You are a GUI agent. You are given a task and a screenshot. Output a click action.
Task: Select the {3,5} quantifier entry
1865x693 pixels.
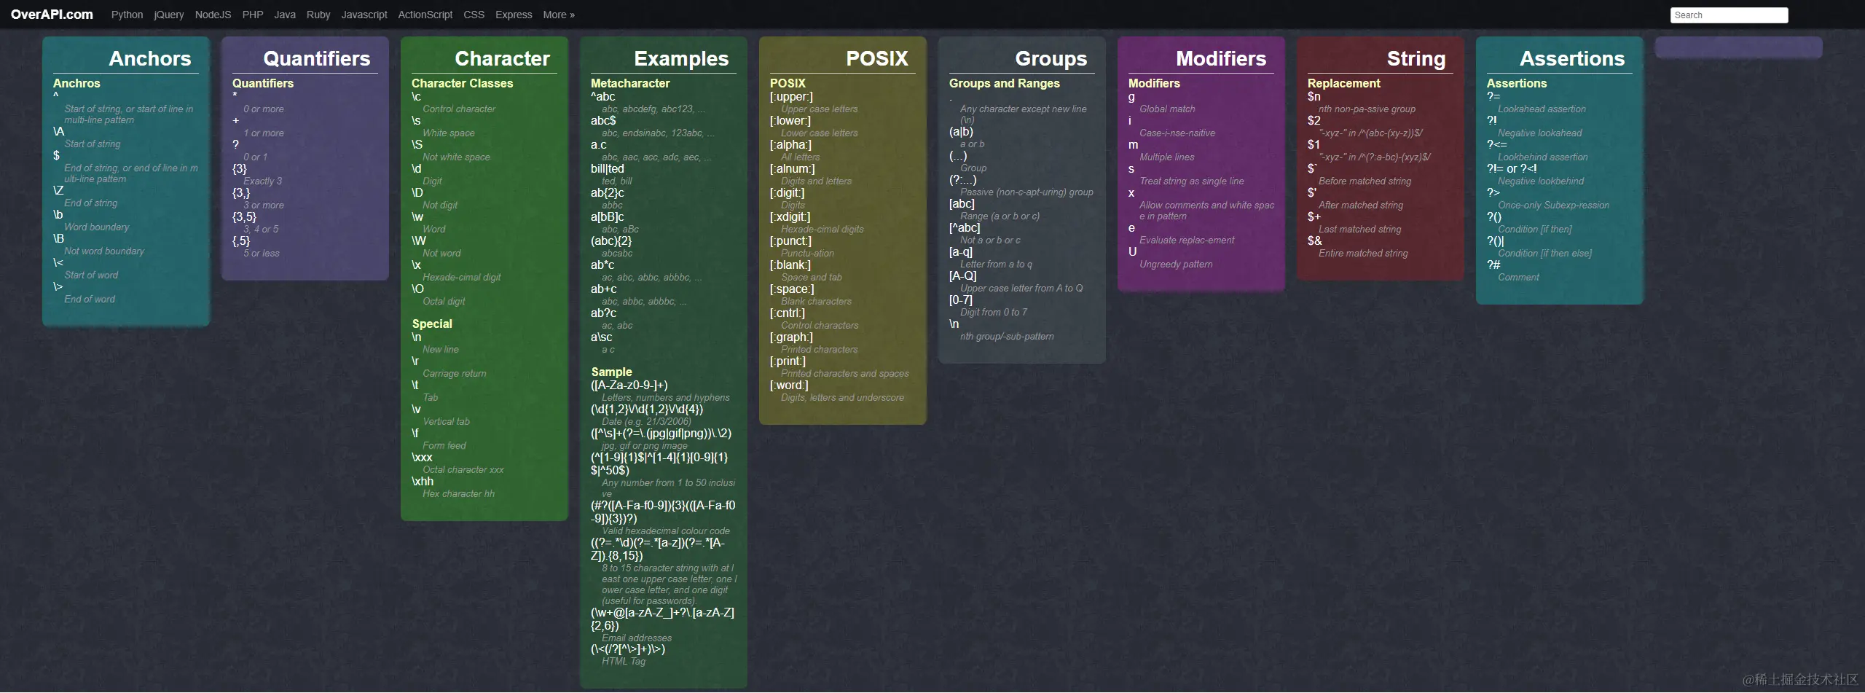(x=243, y=216)
